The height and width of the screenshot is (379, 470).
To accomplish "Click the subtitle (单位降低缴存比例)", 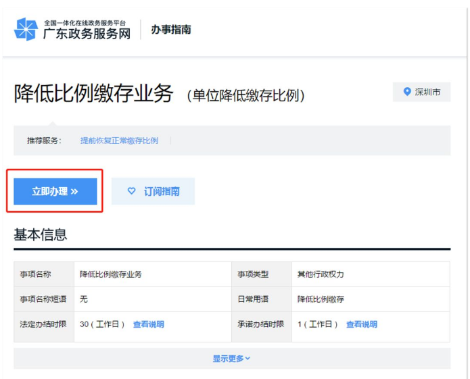I will tap(247, 95).
